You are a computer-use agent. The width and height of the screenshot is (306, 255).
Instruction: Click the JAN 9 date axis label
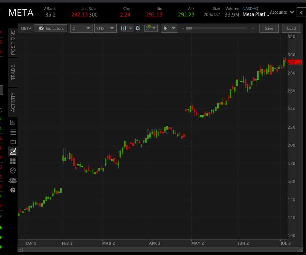pyautogui.click(x=31, y=243)
